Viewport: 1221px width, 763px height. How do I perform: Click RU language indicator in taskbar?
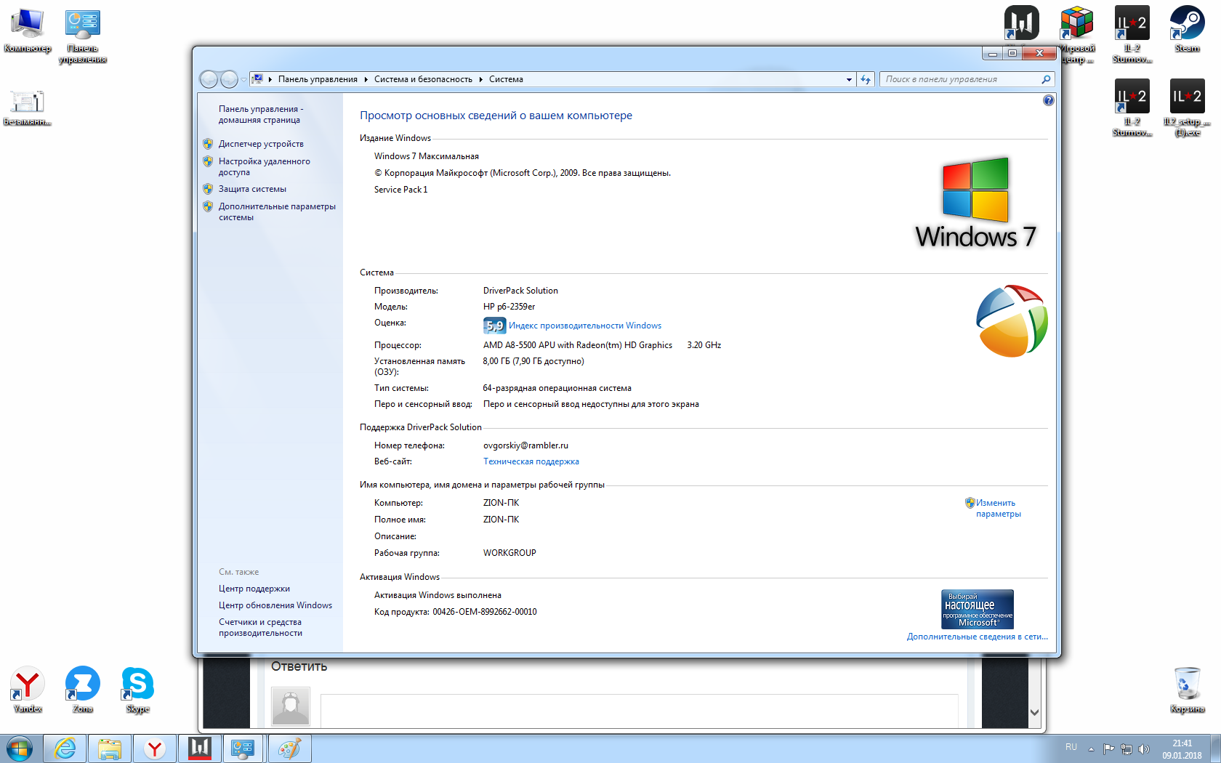click(x=1071, y=747)
